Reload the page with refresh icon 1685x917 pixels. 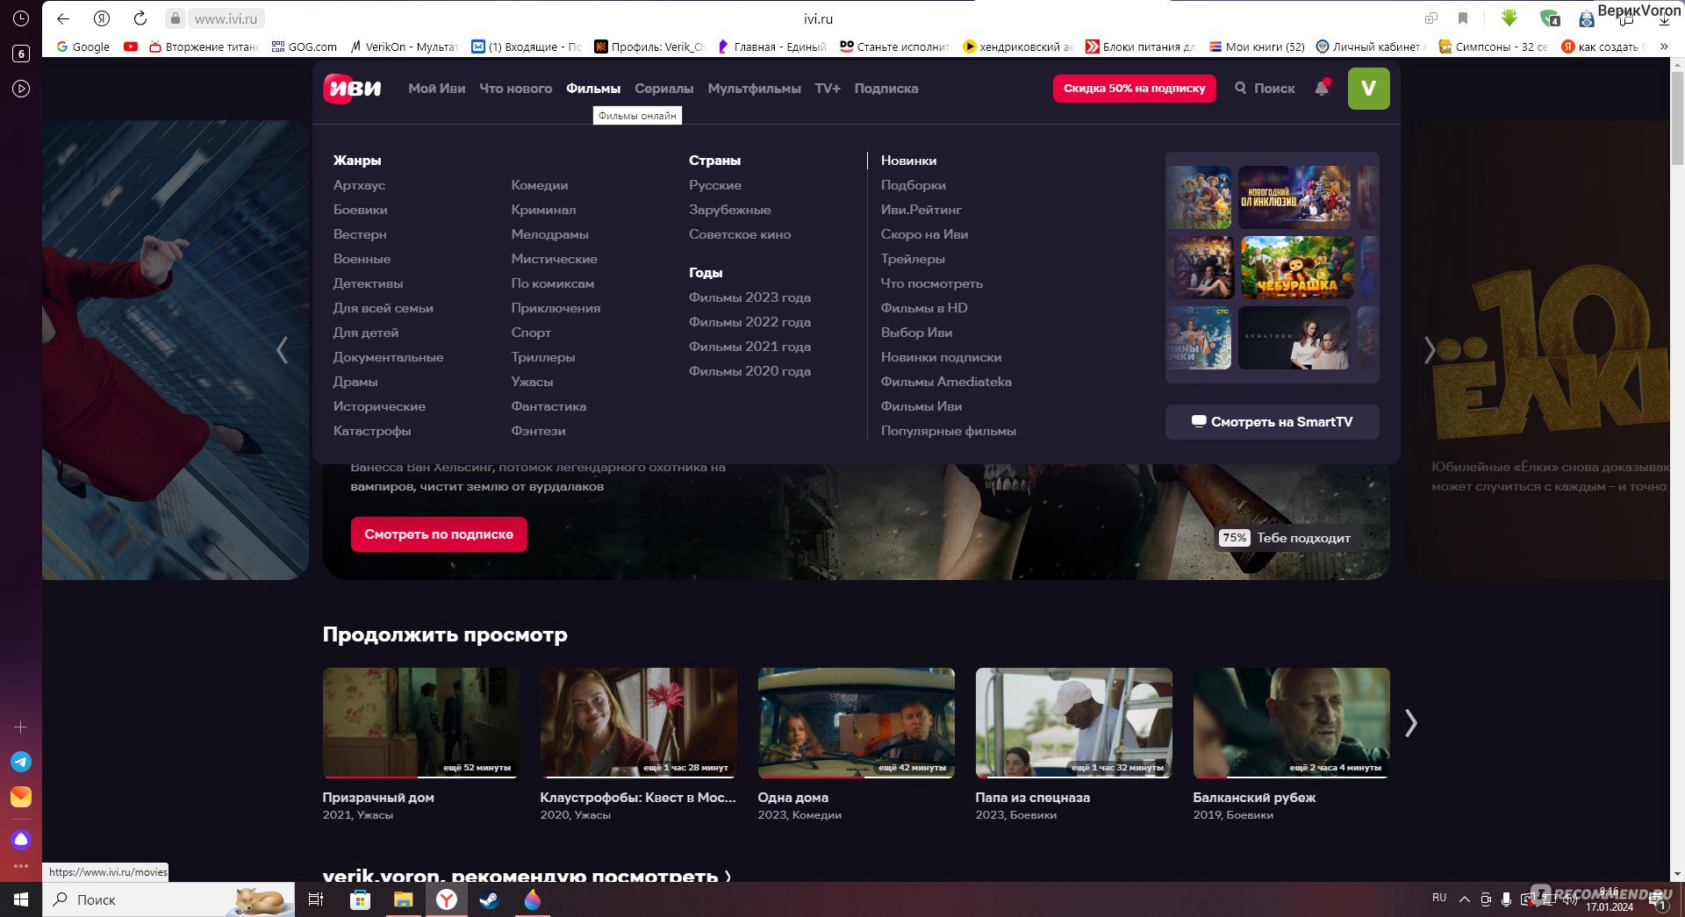coord(140,18)
